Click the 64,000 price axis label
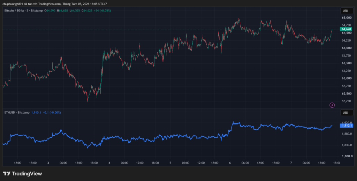The width and height of the screenshot is (357, 181). 346,48
